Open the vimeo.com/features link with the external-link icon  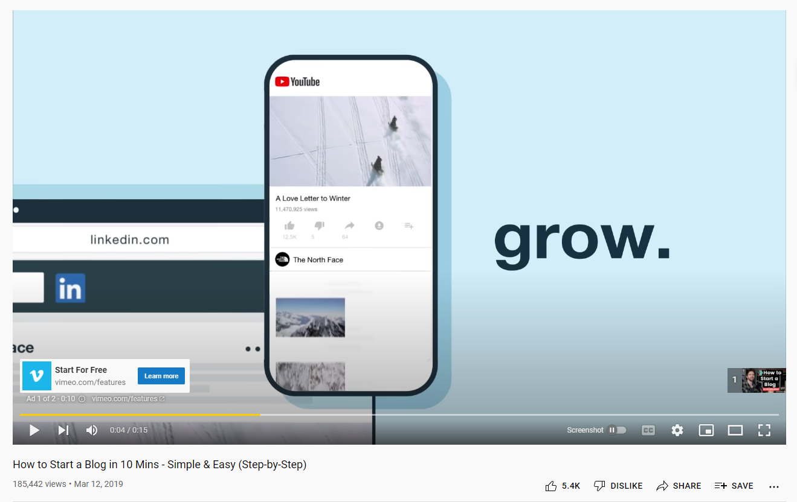point(128,399)
